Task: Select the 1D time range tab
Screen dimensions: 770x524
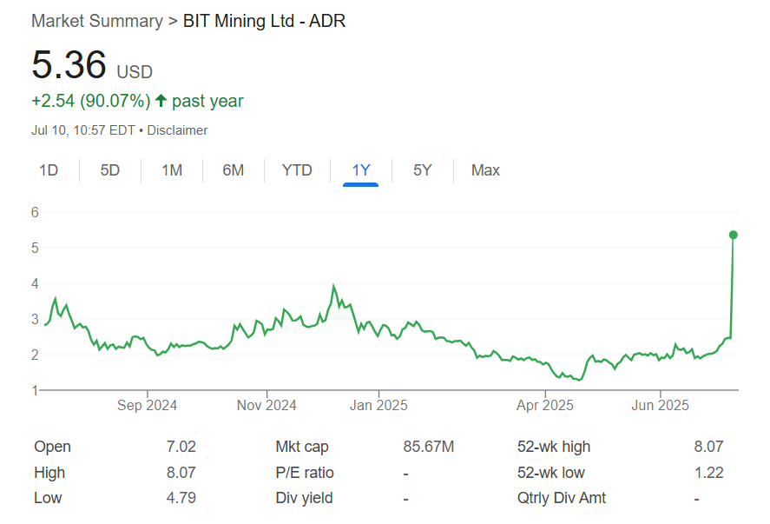Action: point(49,170)
